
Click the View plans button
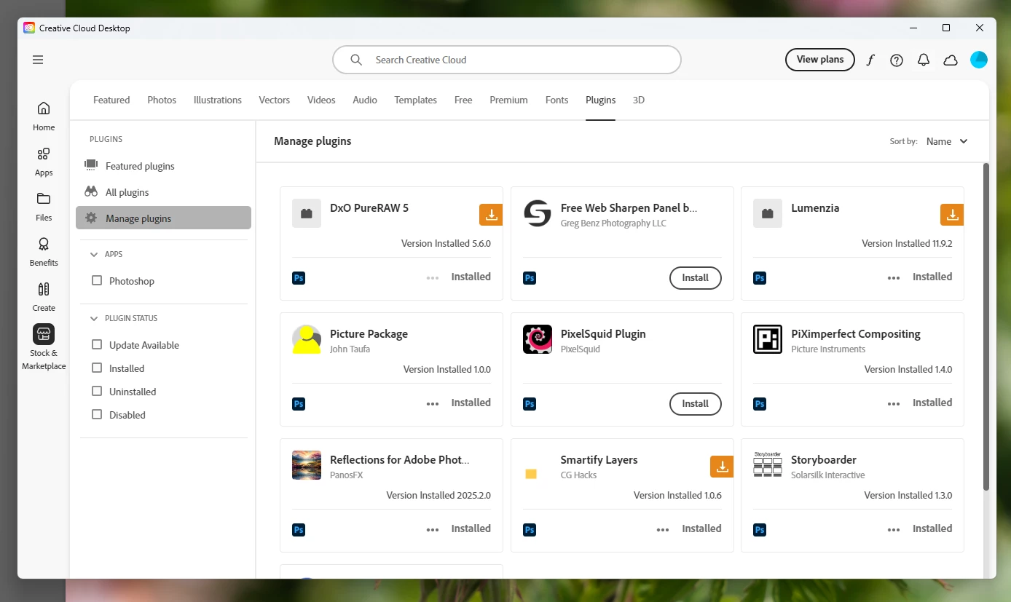coord(820,60)
